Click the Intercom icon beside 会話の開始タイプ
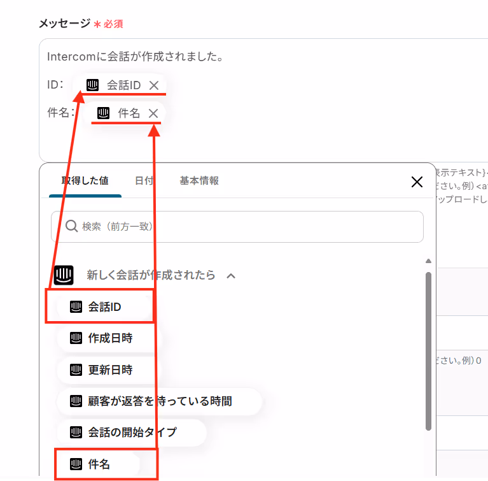The height and width of the screenshot is (481, 488). pos(76,433)
